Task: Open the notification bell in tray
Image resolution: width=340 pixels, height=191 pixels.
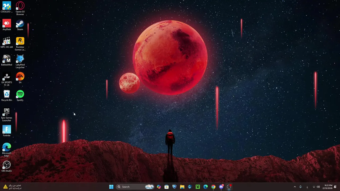Action: 335,187
